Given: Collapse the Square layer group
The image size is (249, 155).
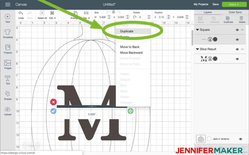Looking at the screenshot, I should [x=197, y=30].
